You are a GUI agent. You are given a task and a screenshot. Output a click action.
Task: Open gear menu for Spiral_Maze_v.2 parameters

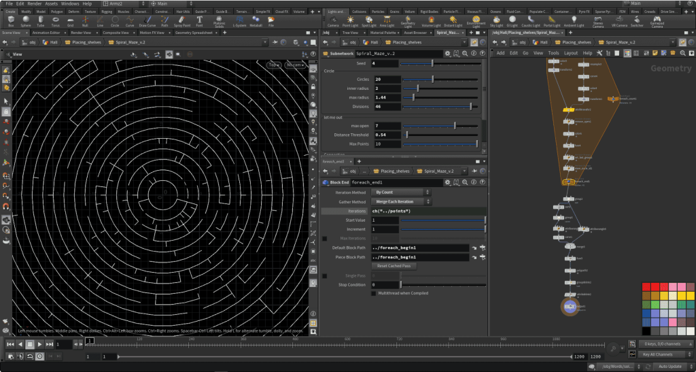tap(447, 53)
